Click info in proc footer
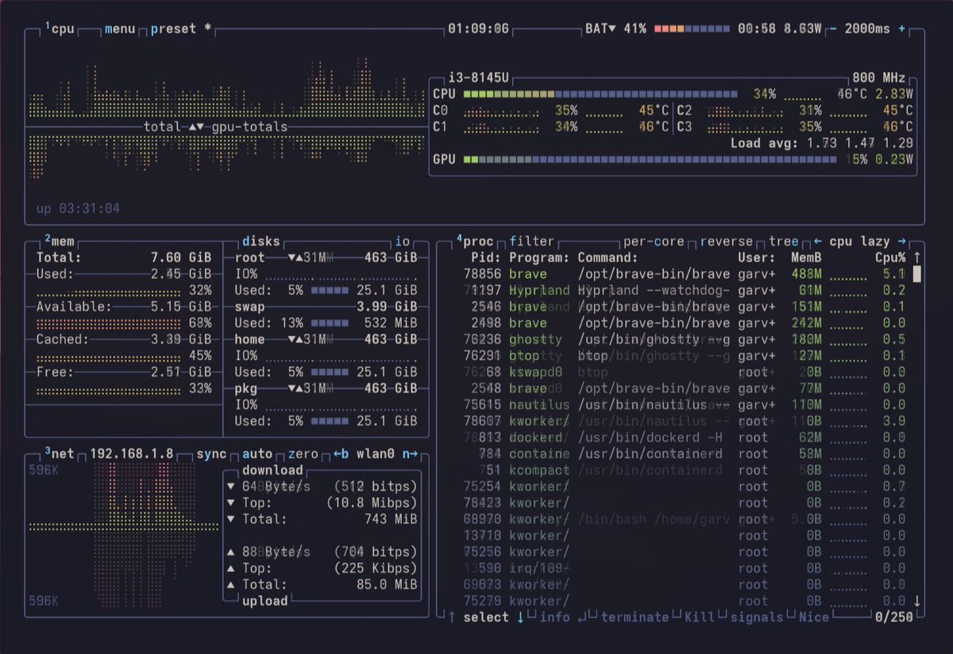The image size is (953, 654). (555, 617)
